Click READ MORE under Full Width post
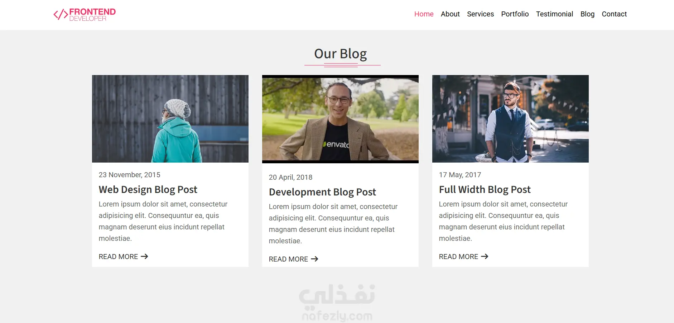The height and width of the screenshot is (323, 674). pos(458,257)
